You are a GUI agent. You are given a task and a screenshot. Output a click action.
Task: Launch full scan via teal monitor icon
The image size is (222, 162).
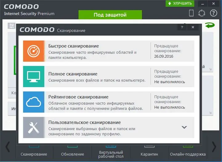click(x=34, y=76)
